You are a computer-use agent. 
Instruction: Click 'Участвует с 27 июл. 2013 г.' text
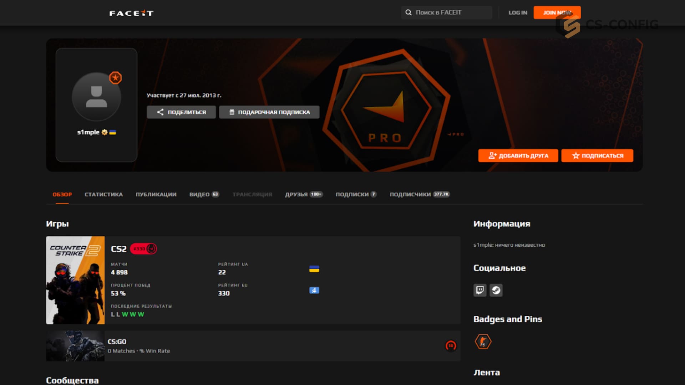click(x=184, y=95)
